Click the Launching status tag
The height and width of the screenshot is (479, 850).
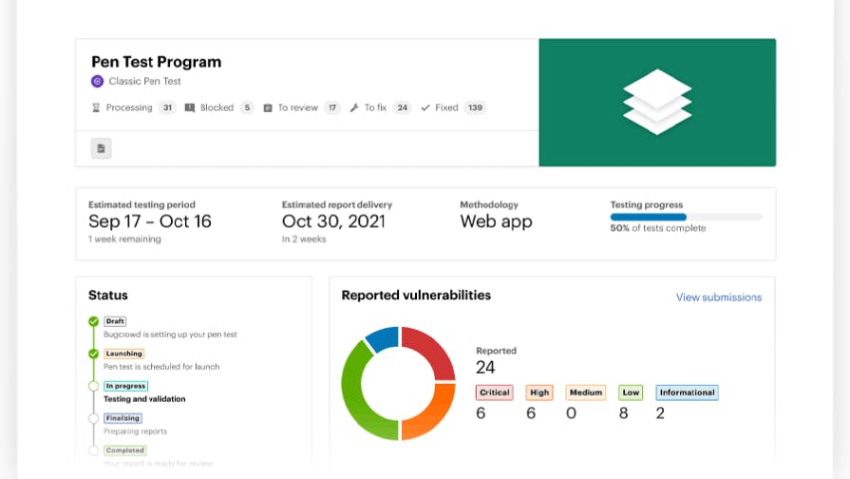point(124,354)
